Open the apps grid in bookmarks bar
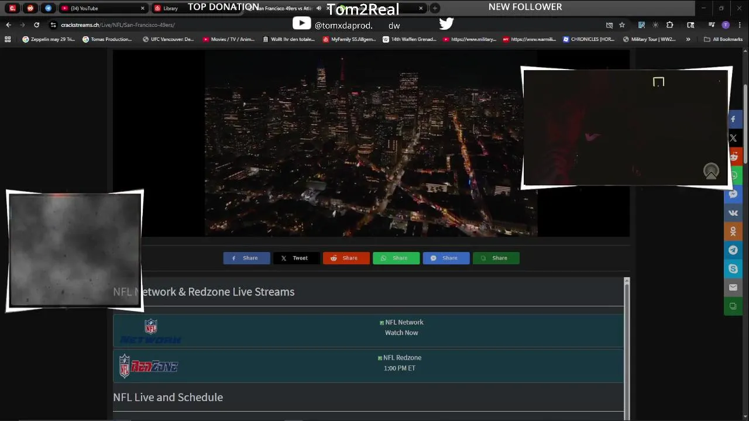Image resolution: width=749 pixels, height=421 pixels. (8, 39)
